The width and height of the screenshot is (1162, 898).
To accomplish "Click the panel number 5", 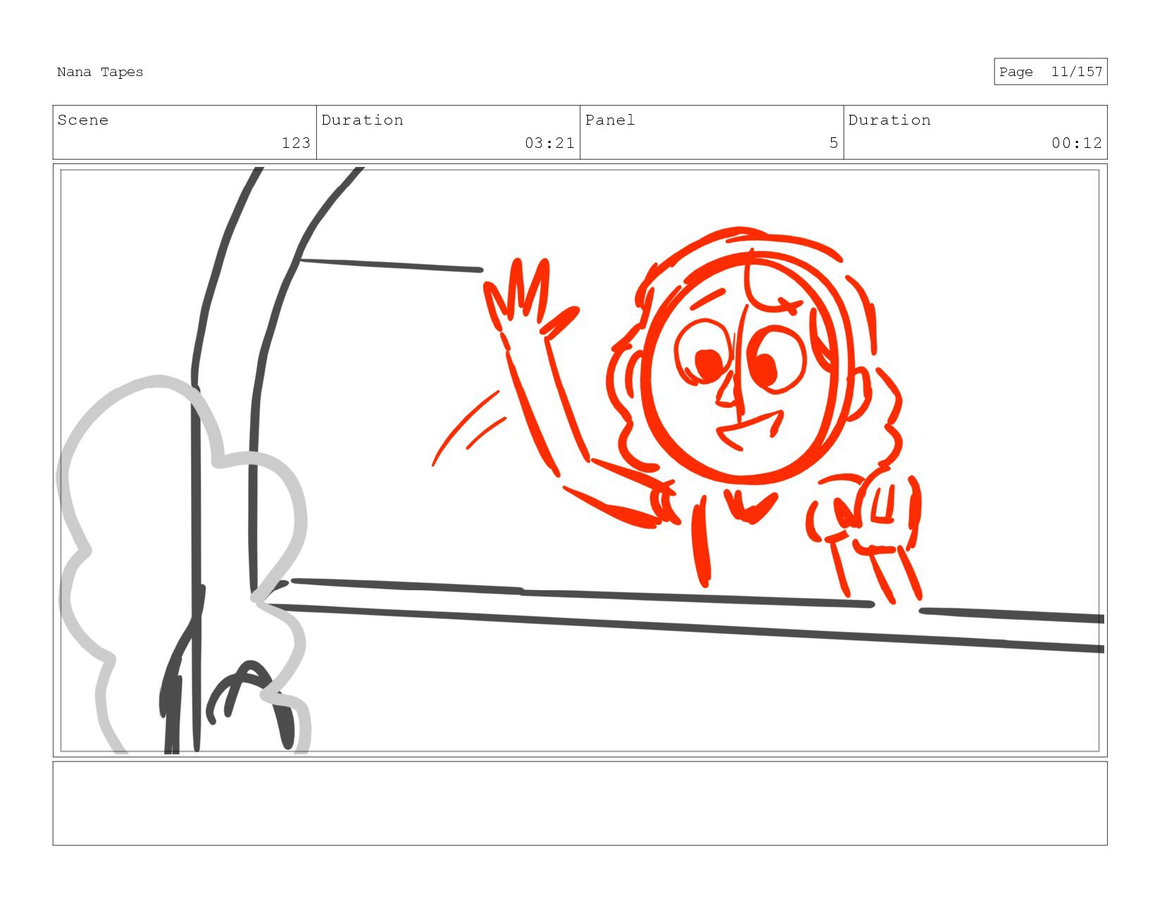I will (833, 143).
